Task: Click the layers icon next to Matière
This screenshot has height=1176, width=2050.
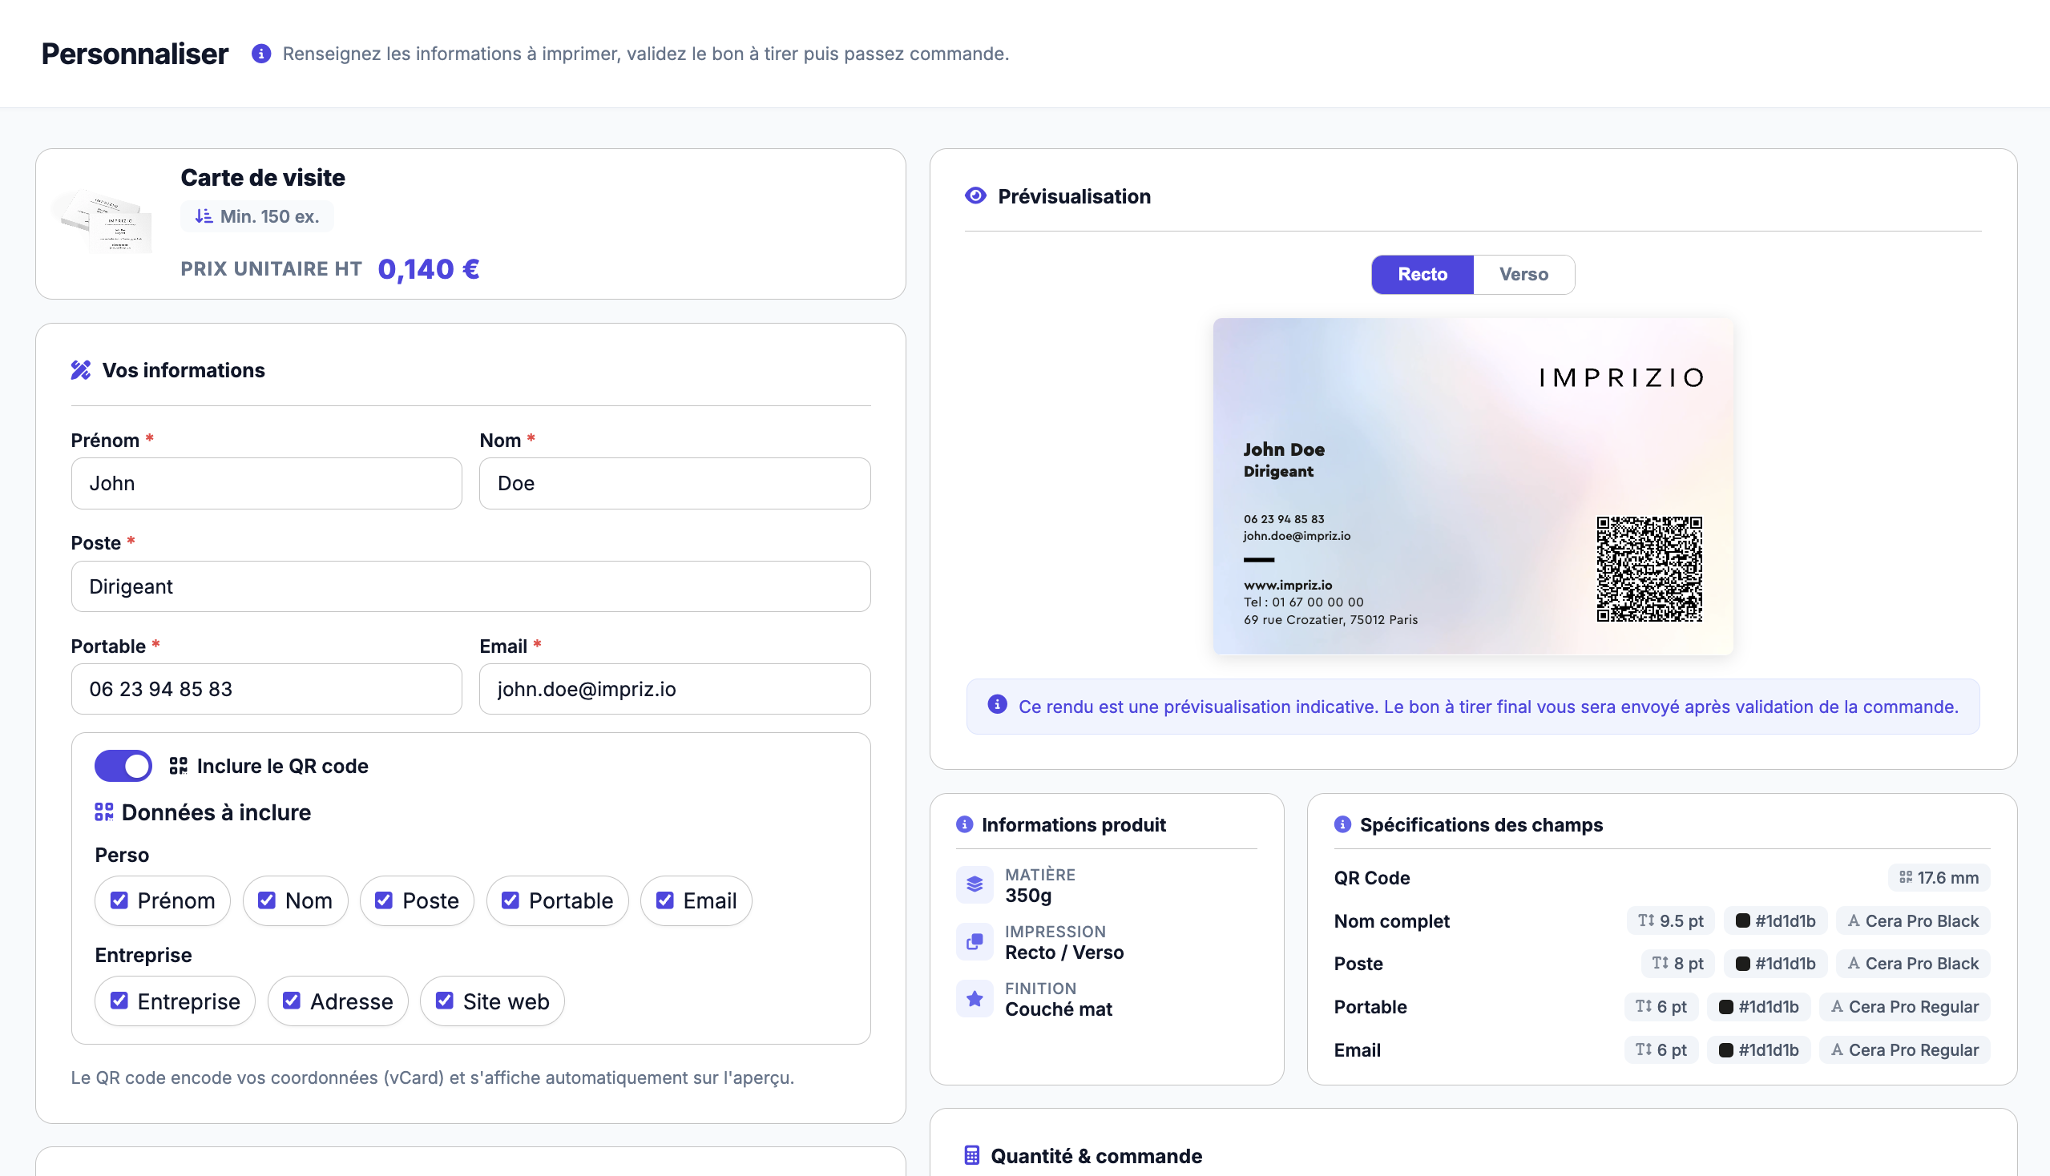Action: tap(975, 884)
